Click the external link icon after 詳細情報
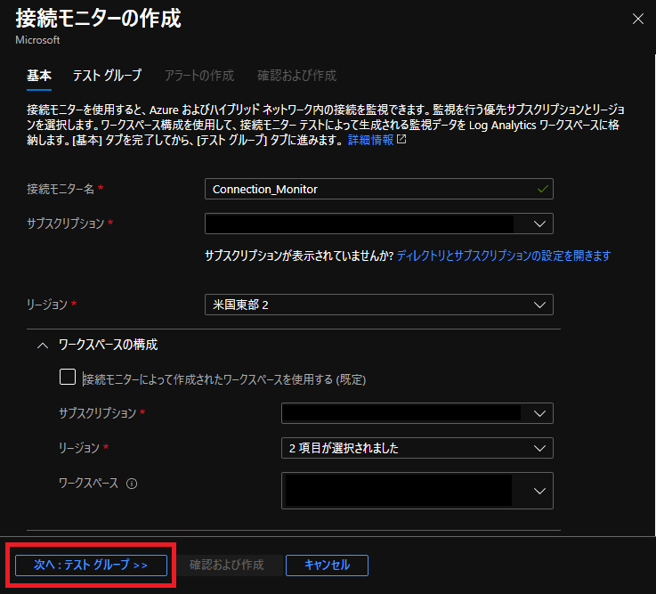Image resolution: width=656 pixels, height=594 pixels. tap(401, 140)
